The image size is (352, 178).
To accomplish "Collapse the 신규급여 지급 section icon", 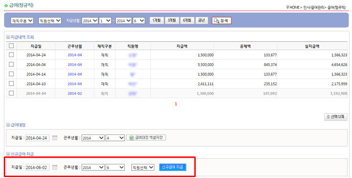I will point(8,154).
